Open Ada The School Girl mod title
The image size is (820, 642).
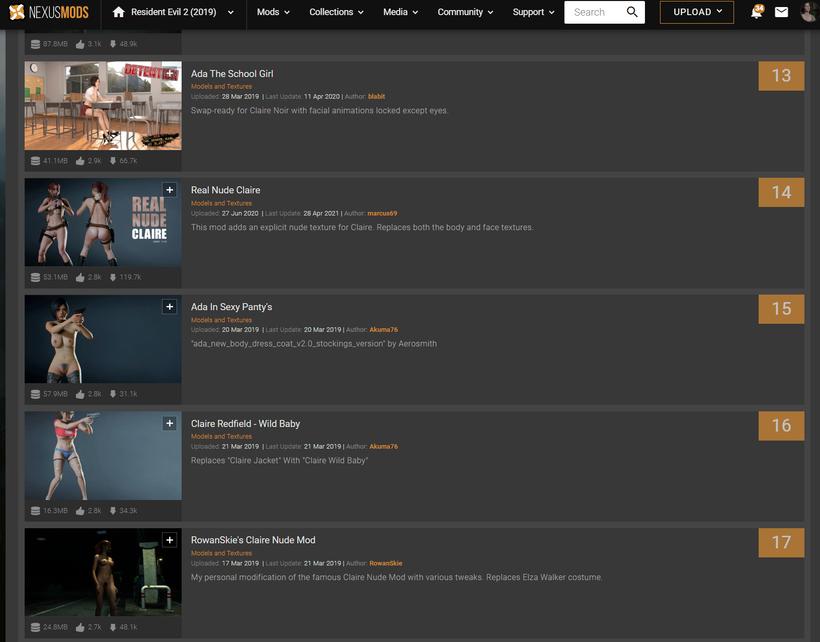[x=232, y=74]
